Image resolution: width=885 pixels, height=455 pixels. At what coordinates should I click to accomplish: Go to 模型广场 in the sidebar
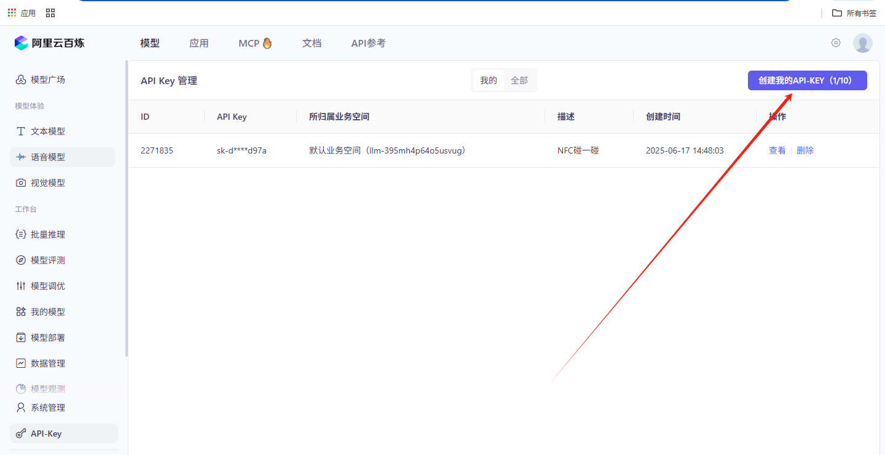63,80
